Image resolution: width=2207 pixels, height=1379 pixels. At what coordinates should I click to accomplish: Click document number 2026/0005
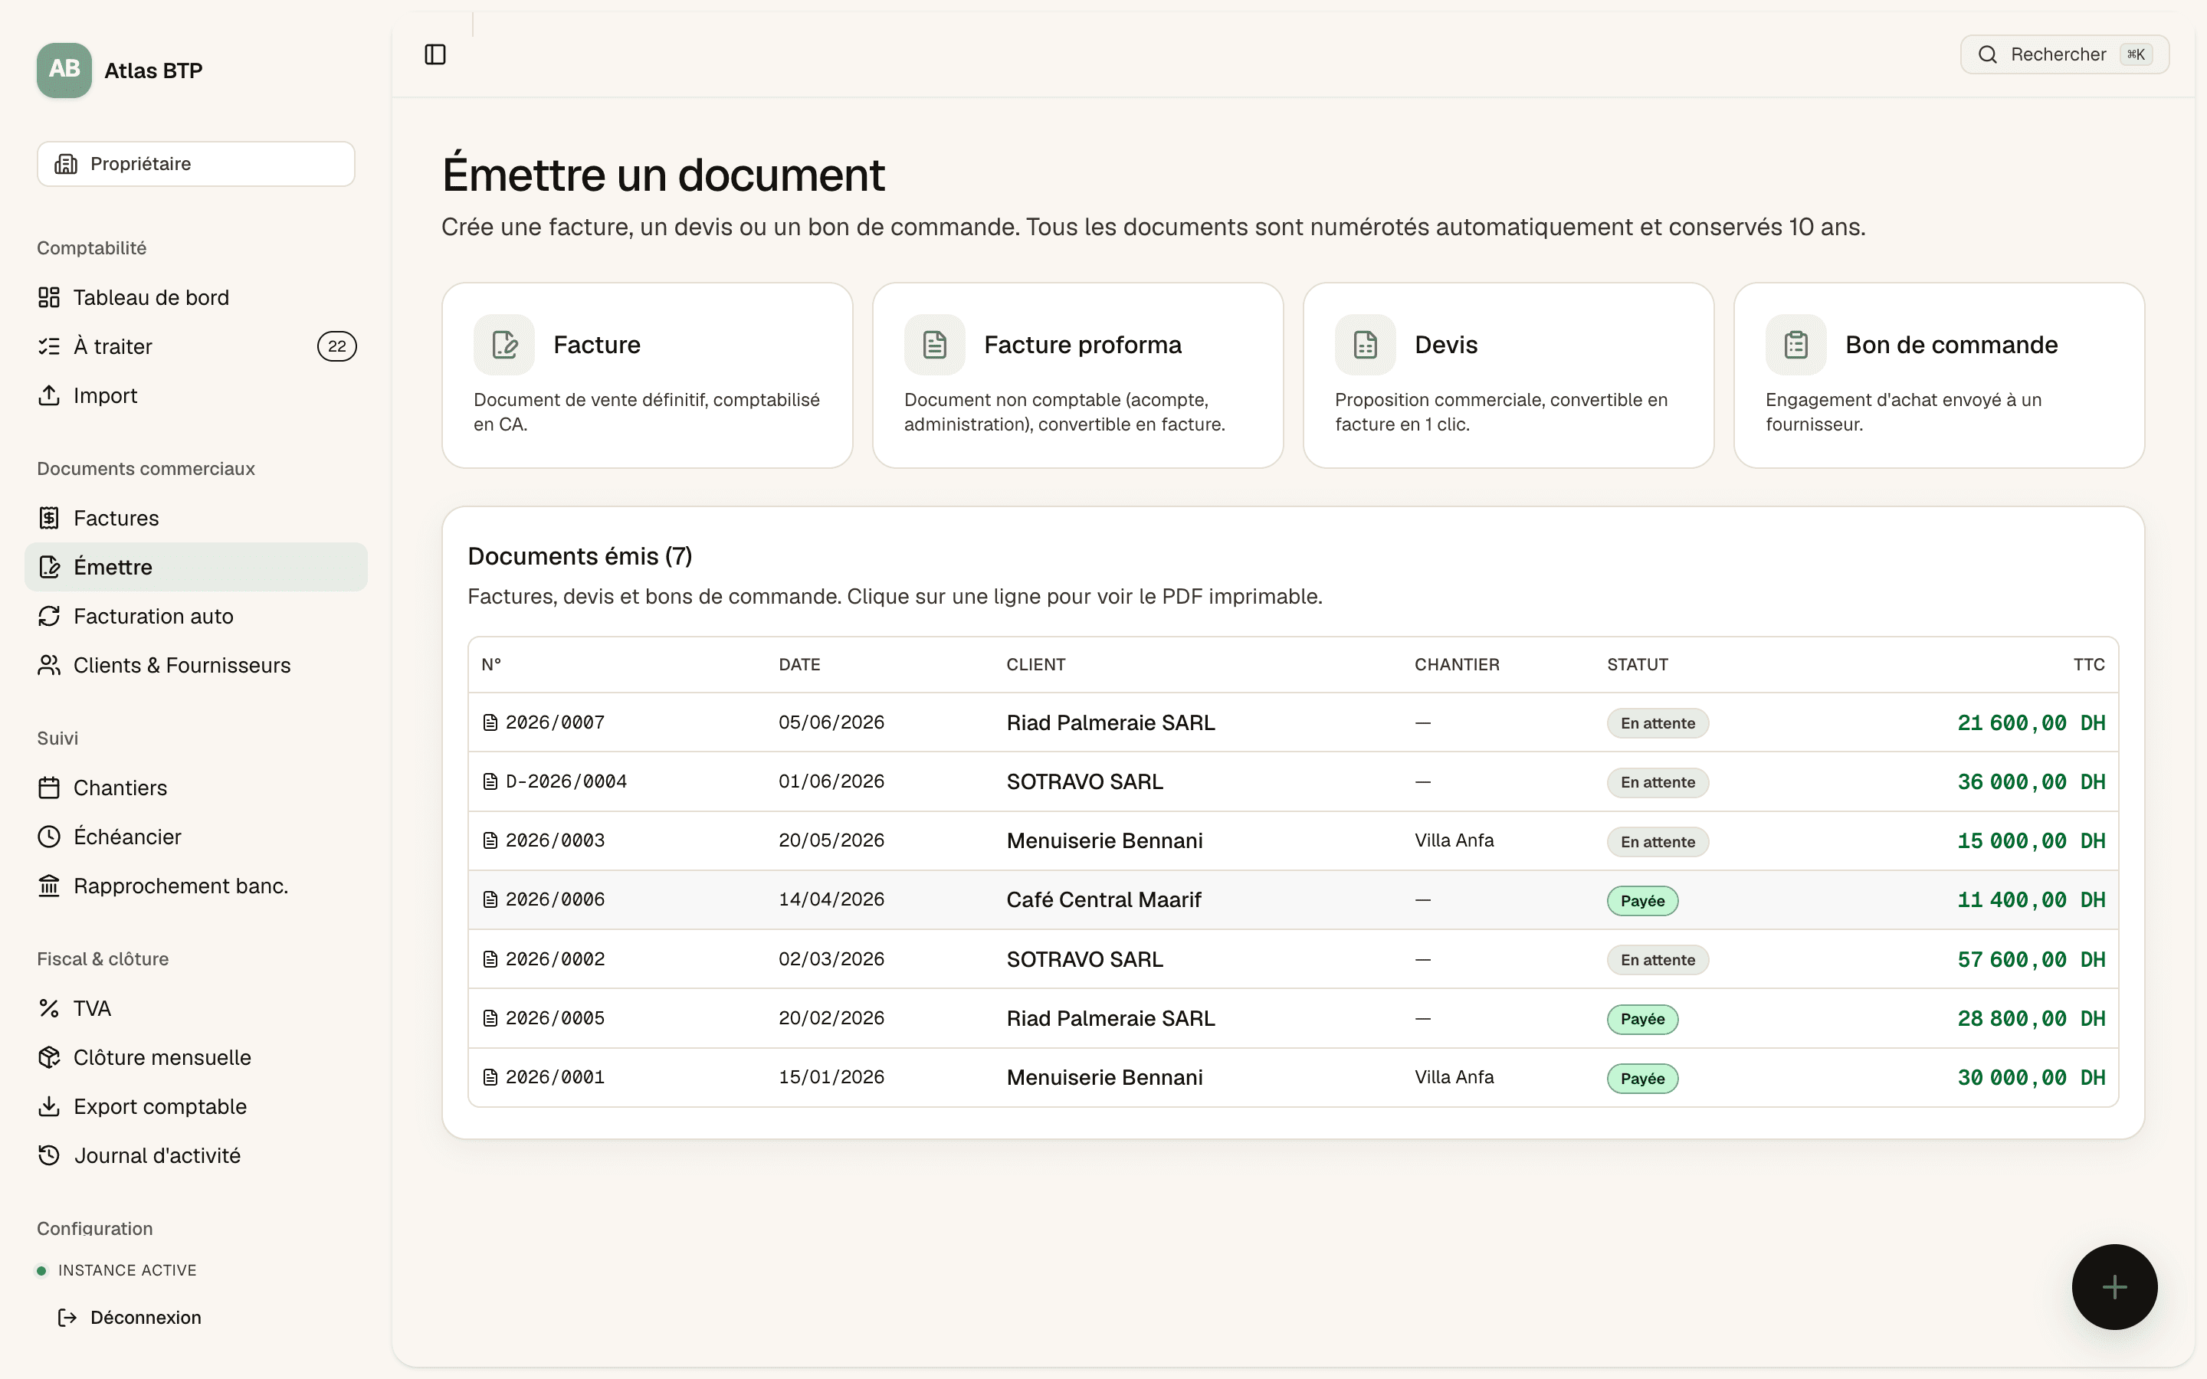(x=555, y=1019)
